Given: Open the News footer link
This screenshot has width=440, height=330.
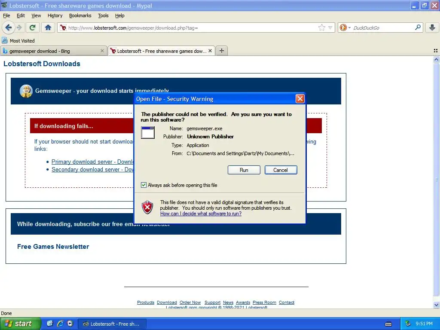Looking at the screenshot, I should click(x=228, y=302).
